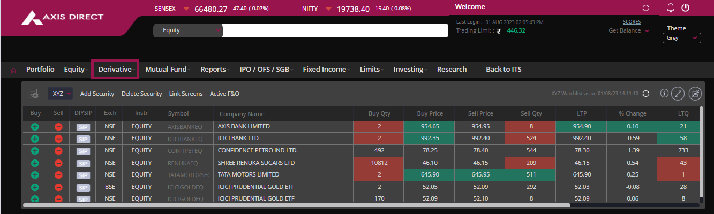The height and width of the screenshot is (214, 714).
Task: Open the Research menu item
Action: [452, 70]
